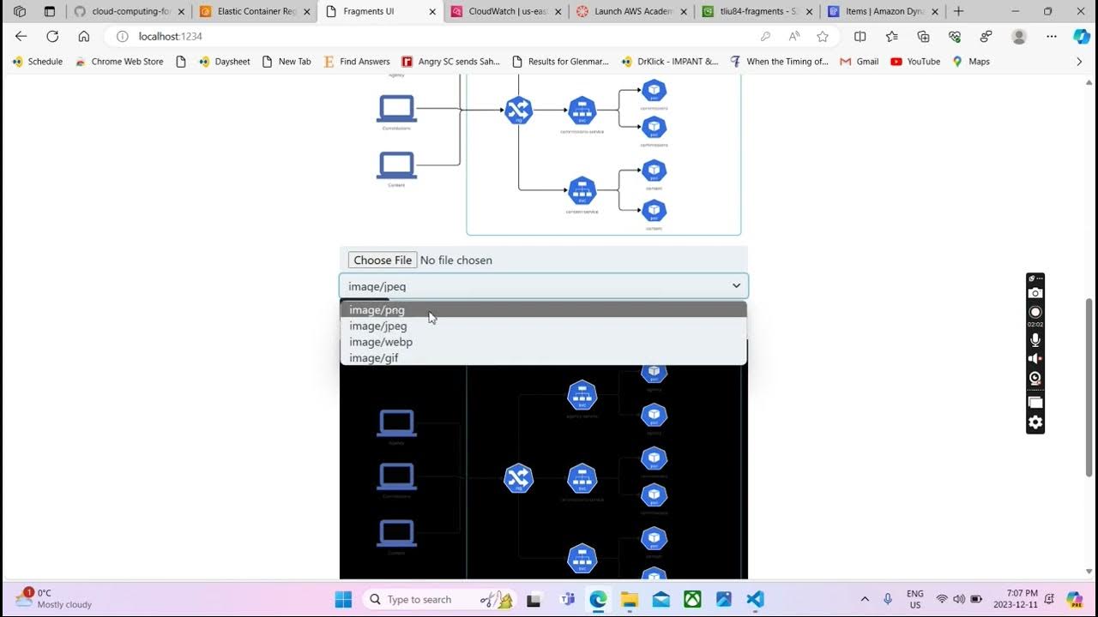Toggle recorder system audio speaker
This screenshot has height=617, width=1098.
point(1035,359)
